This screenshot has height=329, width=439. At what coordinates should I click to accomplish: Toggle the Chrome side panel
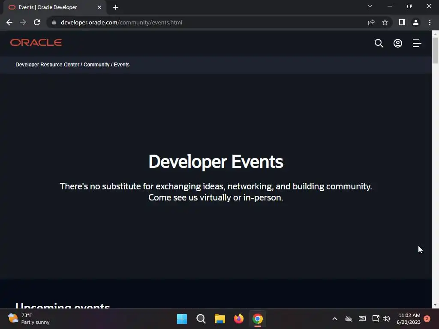tap(402, 22)
